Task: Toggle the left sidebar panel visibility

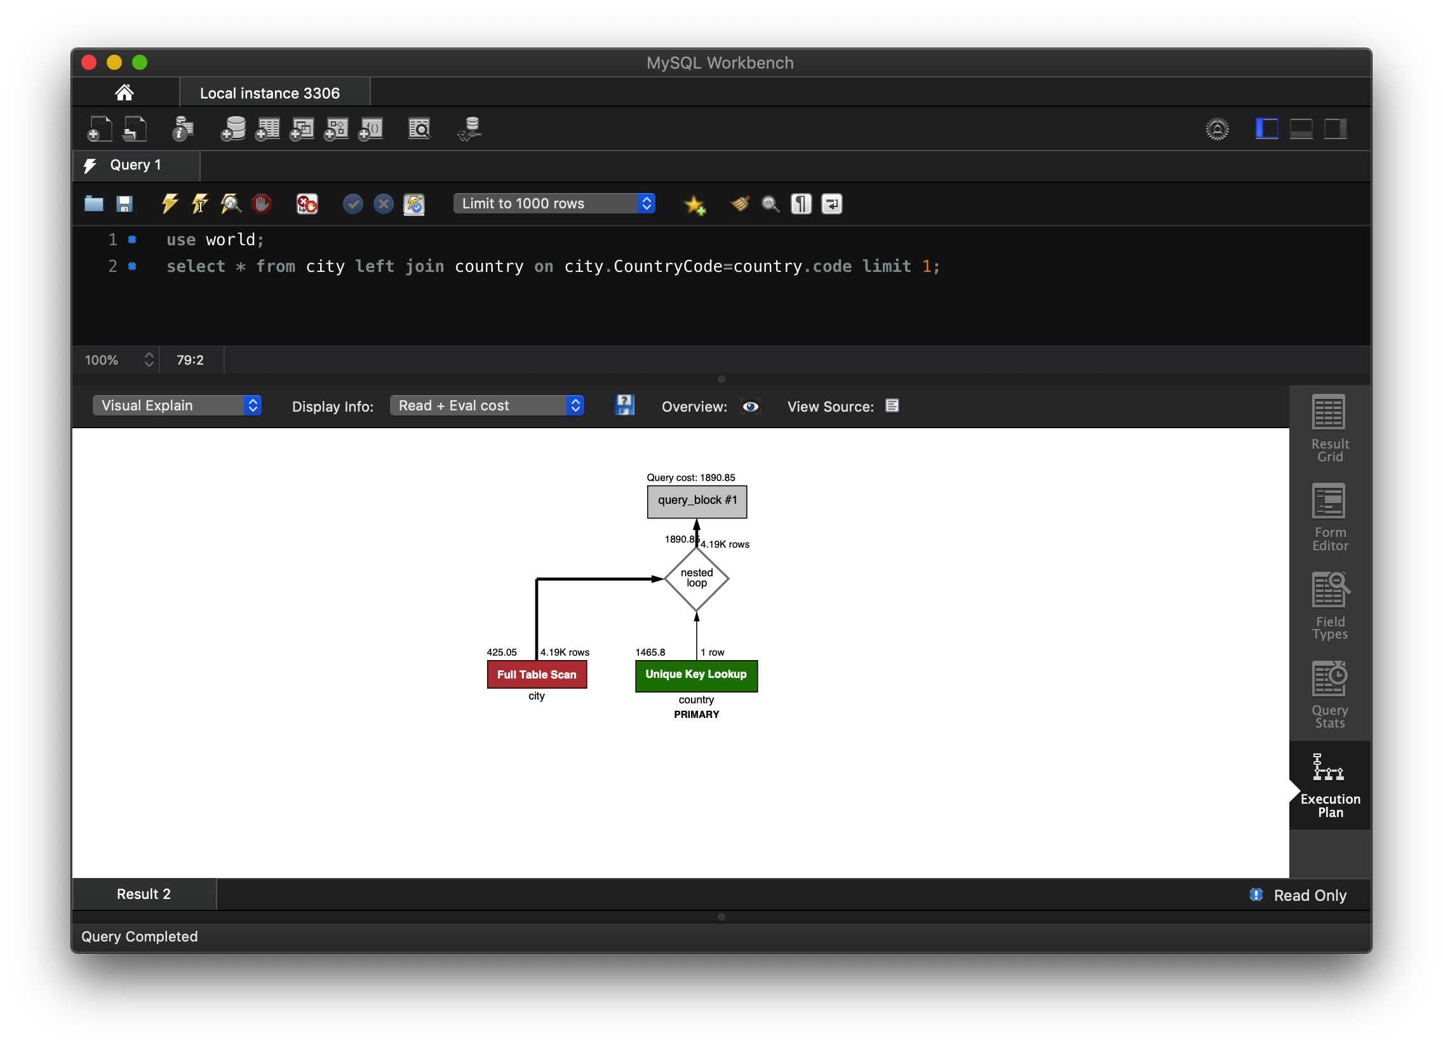Action: coord(1266,129)
